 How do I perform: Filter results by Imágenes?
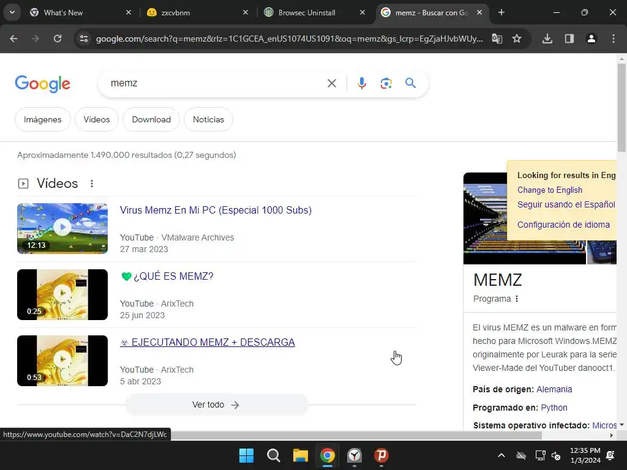click(x=43, y=119)
